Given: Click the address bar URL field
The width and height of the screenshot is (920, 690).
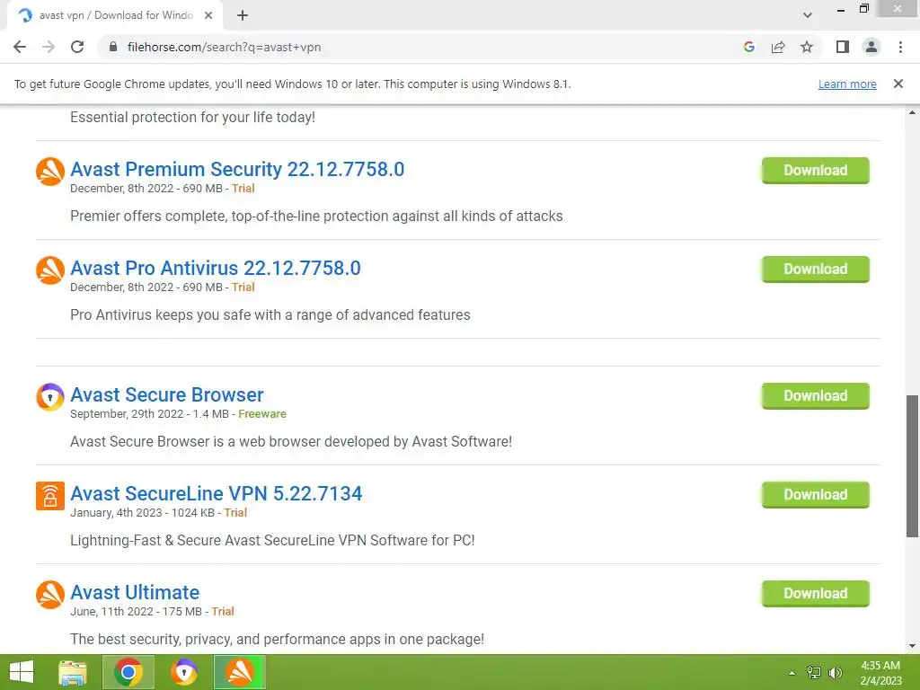Looking at the screenshot, I should pyautogui.click(x=422, y=47).
